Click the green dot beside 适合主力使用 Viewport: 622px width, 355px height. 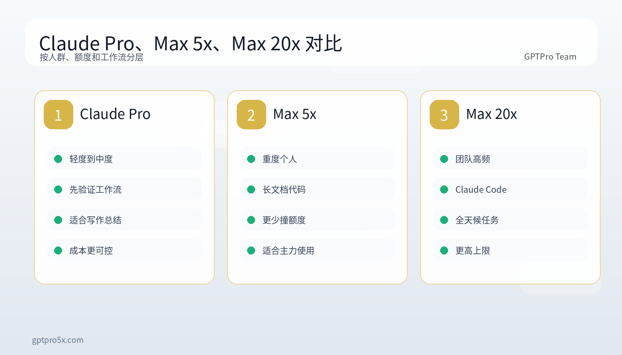(251, 251)
